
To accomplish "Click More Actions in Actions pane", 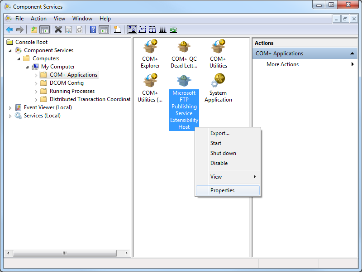I will point(282,64).
